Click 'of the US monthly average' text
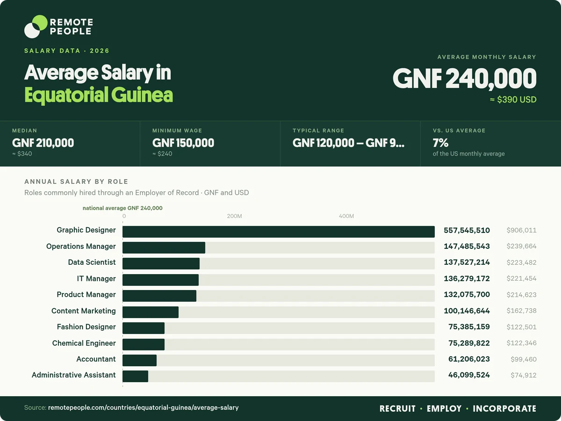This screenshot has height=421, width=561. [x=469, y=153]
